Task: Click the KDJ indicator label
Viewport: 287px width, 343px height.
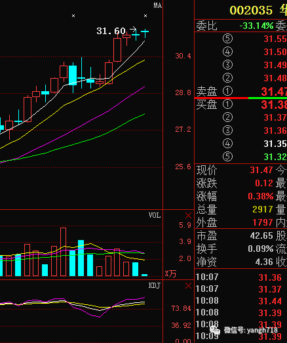Action: pos(155,285)
